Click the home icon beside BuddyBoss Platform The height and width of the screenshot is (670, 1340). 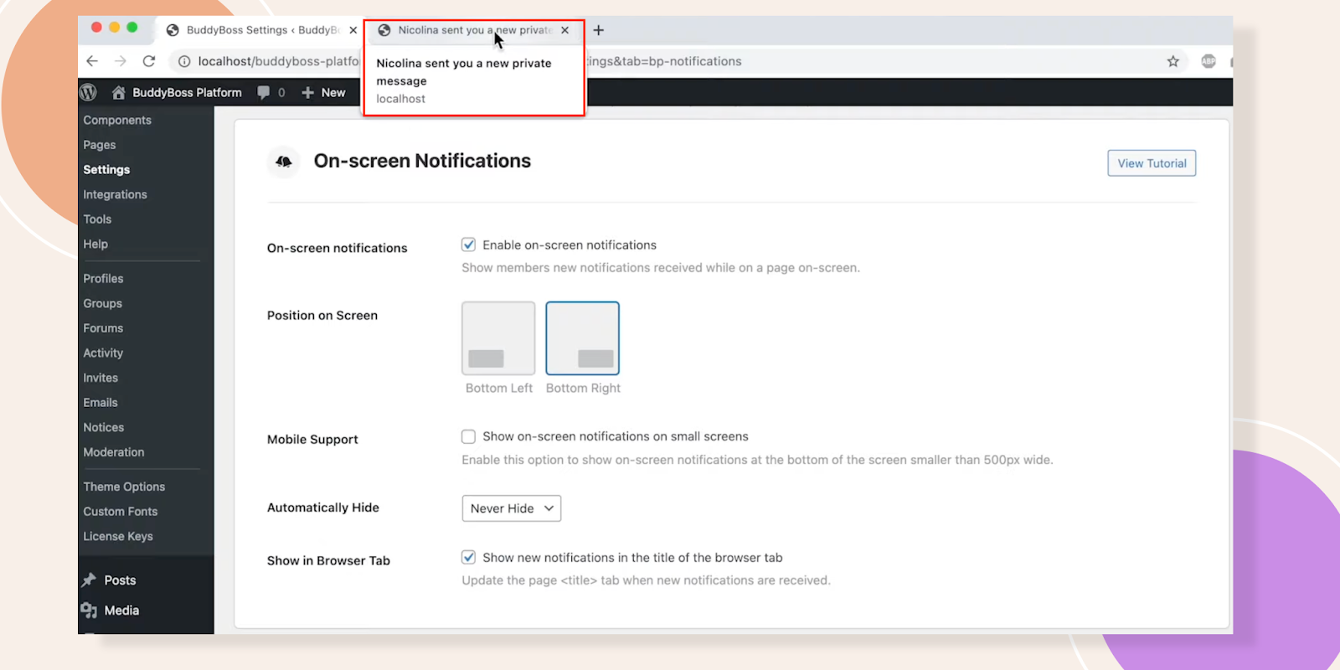pos(118,92)
